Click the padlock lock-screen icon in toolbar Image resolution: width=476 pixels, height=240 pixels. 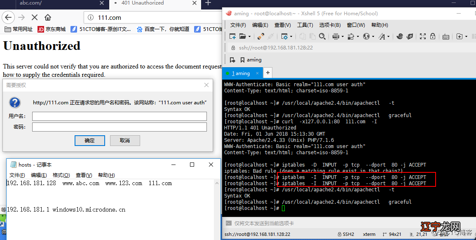click(432, 36)
